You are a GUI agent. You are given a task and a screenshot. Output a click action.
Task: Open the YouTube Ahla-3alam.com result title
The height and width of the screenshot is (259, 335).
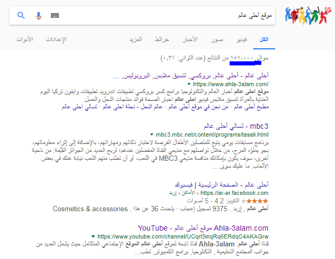click(x=203, y=228)
